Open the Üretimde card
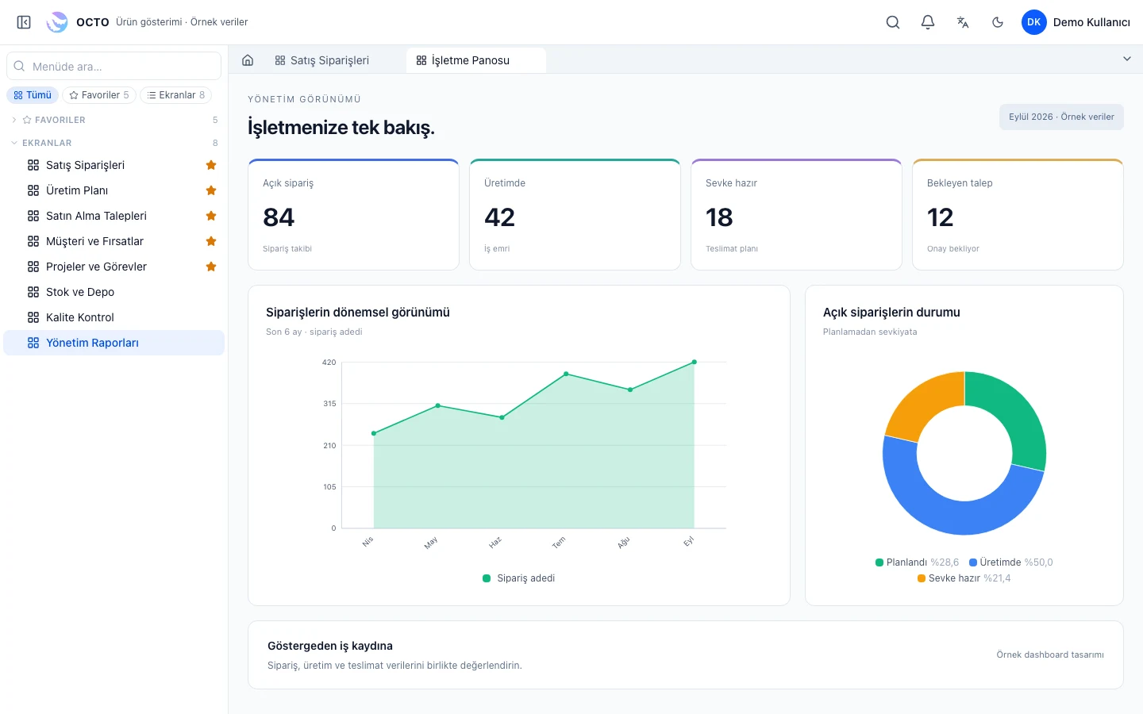The width and height of the screenshot is (1143, 714). [x=575, y=215]
